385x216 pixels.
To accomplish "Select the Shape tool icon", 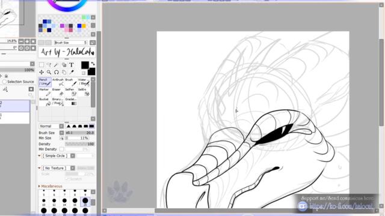I will pyautogui.click(x=64, y=65).
